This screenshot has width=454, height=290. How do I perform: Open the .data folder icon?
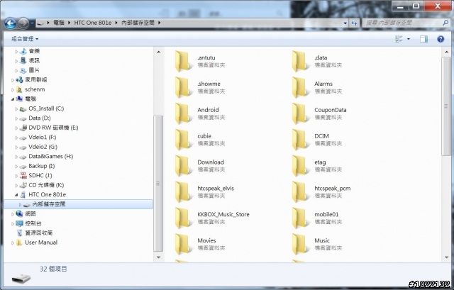[300, 61]
